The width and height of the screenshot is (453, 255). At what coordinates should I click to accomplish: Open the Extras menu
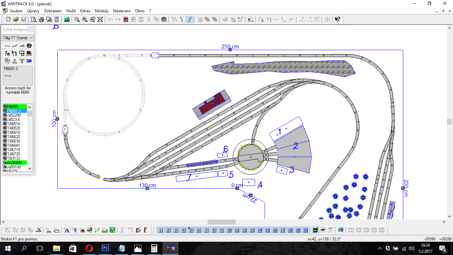coord(85,11)
